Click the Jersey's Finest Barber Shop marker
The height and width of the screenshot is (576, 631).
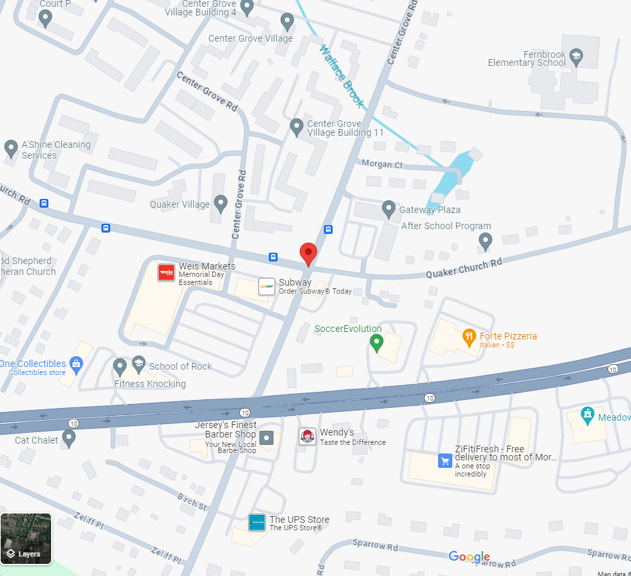click(266, 438)
